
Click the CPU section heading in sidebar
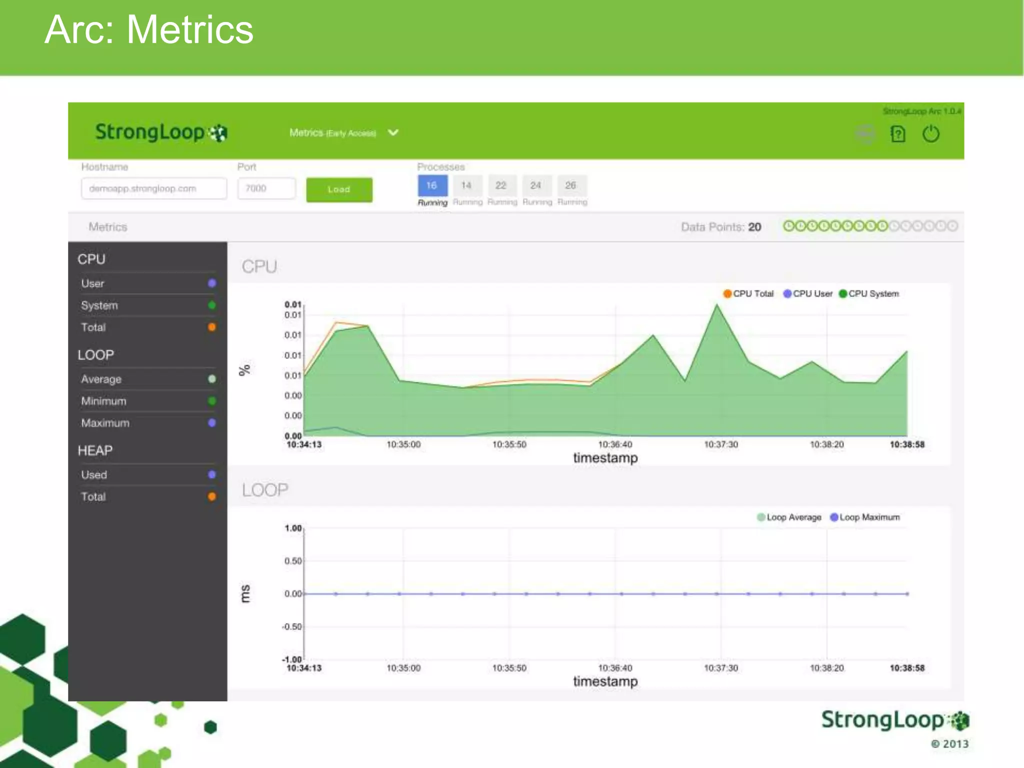[x=91, y=259]
